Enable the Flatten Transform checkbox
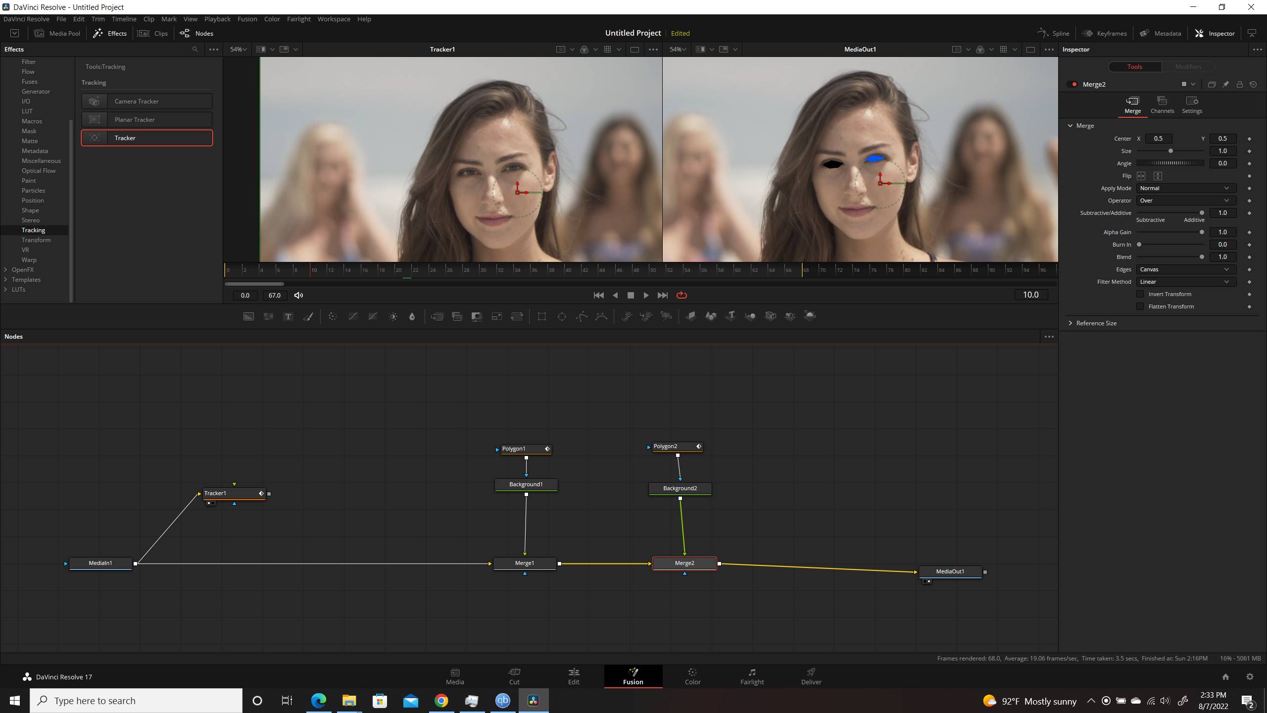1267x713 pixels. pos(1140,306)
